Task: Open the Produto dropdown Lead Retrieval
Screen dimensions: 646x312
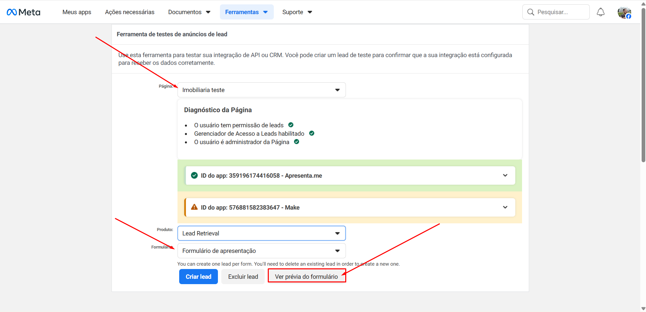Action: point(261,233)
